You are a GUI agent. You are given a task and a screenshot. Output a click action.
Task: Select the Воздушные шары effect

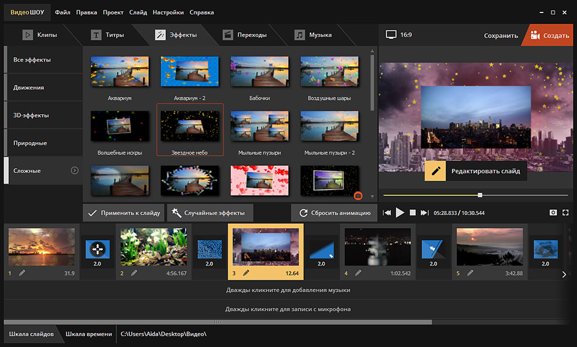point(330,72)
